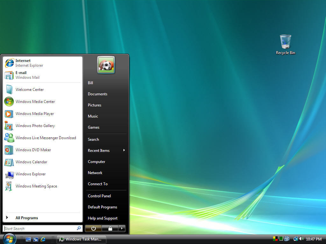This screenshot has width=326, height=244.
Task: Click the lock button
Action: (110, 228)
